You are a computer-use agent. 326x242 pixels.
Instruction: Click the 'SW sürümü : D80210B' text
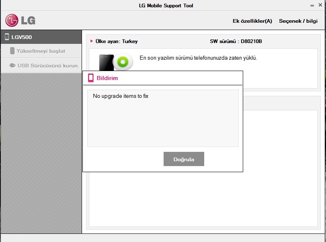[236, 41]
